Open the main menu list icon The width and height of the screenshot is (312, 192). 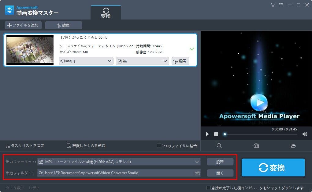[x=281, y=5]
